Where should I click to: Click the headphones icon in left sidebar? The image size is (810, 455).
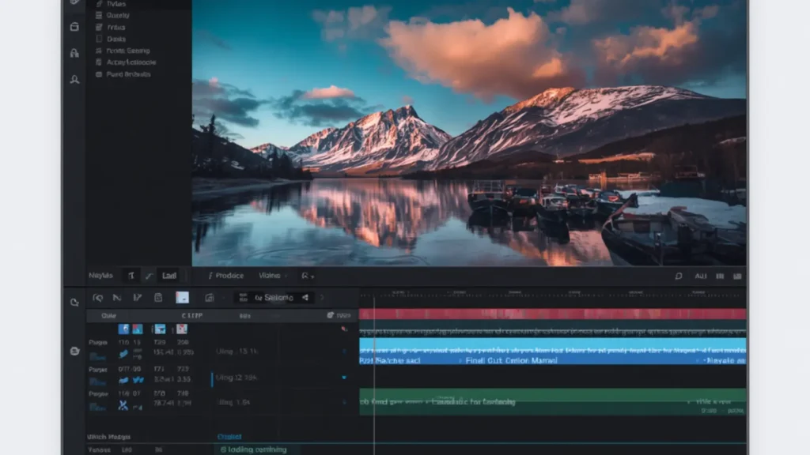[74, 53]
